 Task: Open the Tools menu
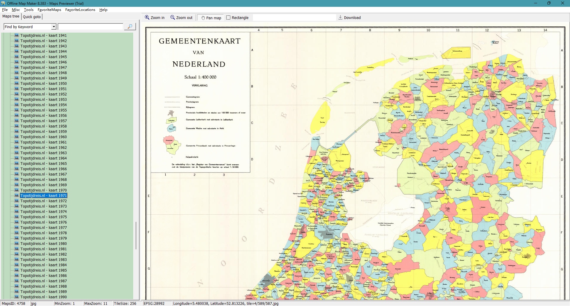point(28,10)
